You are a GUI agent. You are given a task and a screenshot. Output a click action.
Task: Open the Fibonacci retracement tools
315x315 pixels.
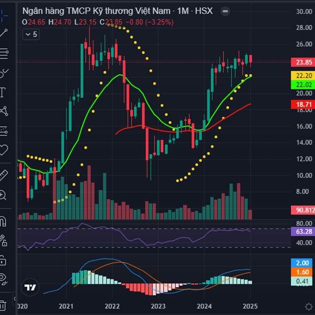click(x=4, y=54)
